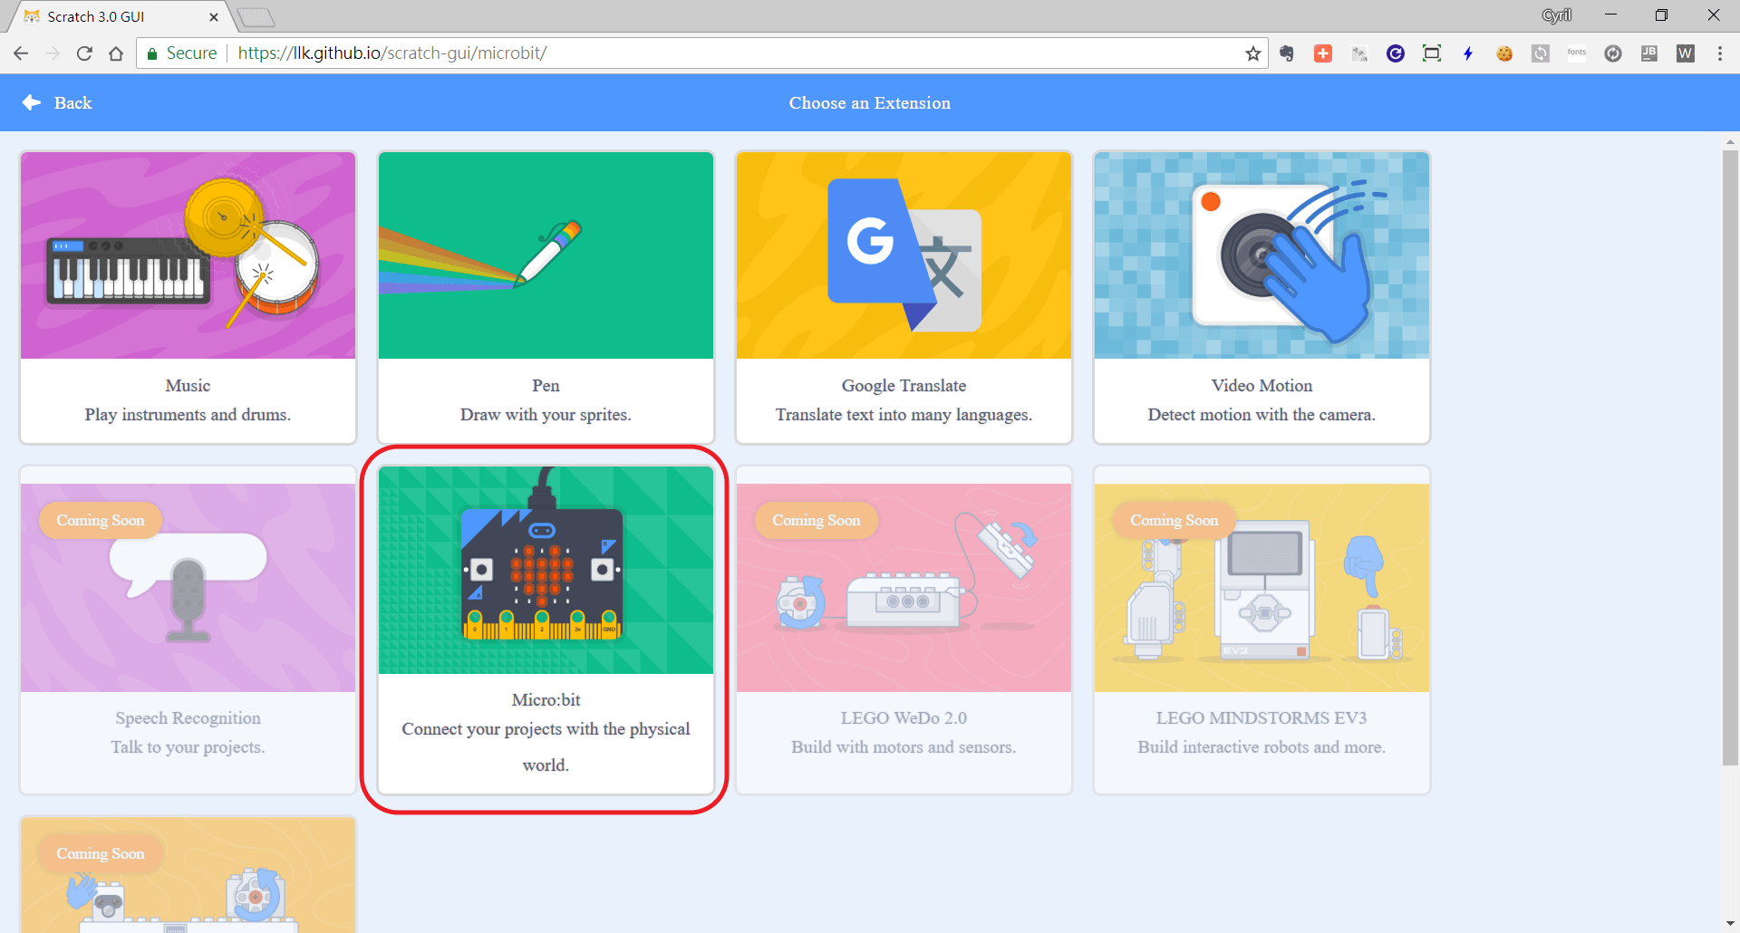Click the page scrollbar thumb
The height and width of the screenshot is (933, 1740).
point(1730,457)
